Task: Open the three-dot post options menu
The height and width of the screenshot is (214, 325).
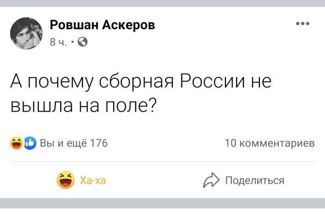Action: (303, 24)
